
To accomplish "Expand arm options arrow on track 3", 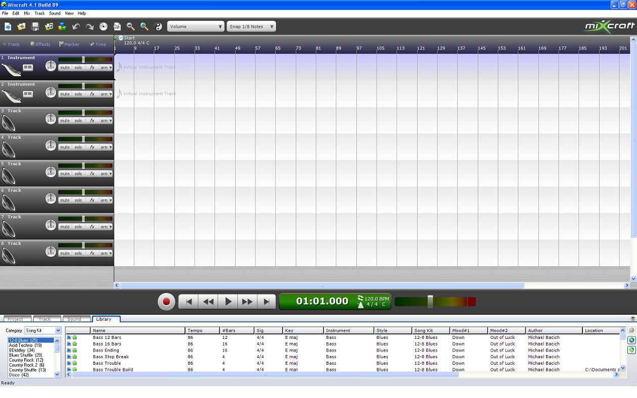I will point(111,121).
